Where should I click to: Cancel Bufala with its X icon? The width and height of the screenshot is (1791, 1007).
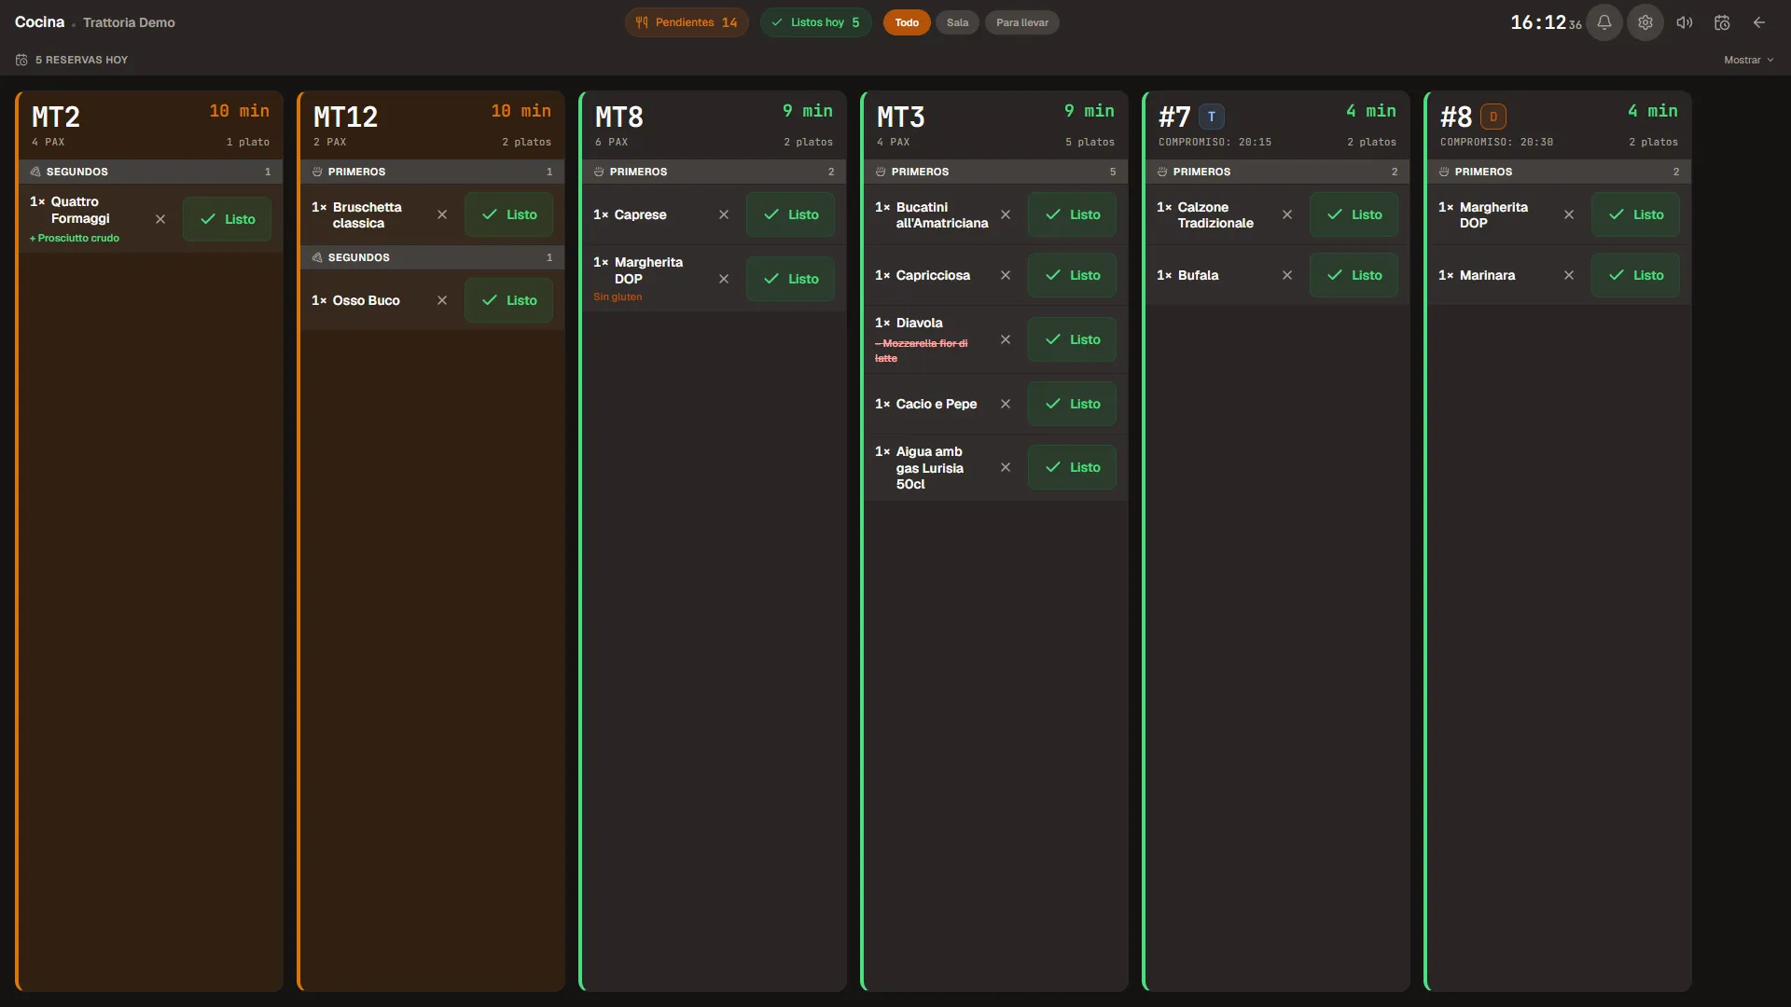coord(1287,275)
